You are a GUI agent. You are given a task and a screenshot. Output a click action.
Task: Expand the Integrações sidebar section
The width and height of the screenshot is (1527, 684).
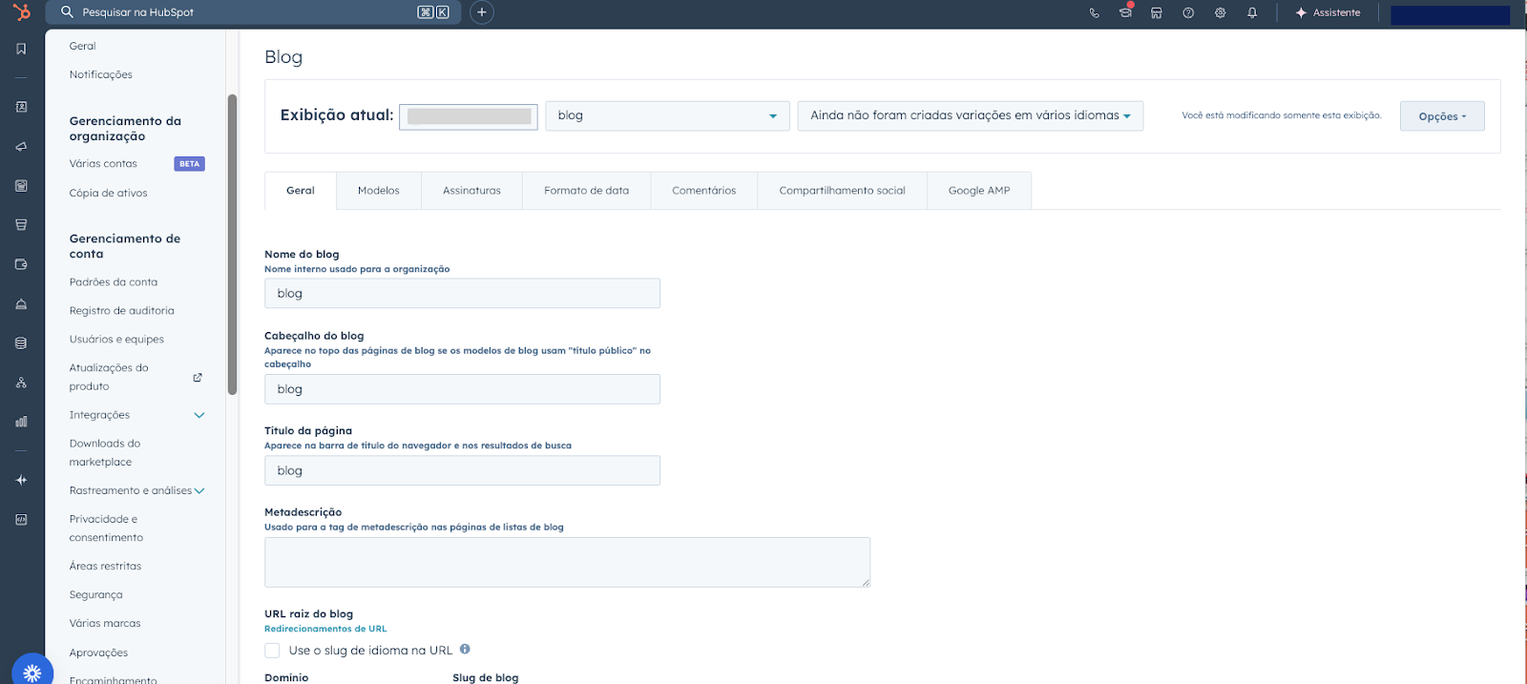click(199, 415)
